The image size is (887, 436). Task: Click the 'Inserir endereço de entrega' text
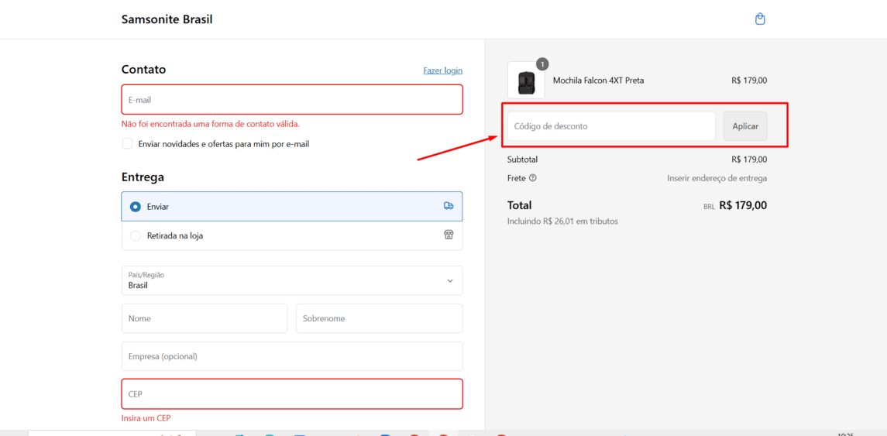click(x=717, y=178)
